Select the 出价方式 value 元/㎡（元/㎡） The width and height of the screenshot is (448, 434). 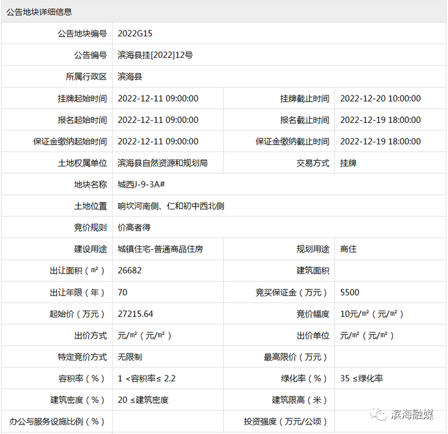145,335
